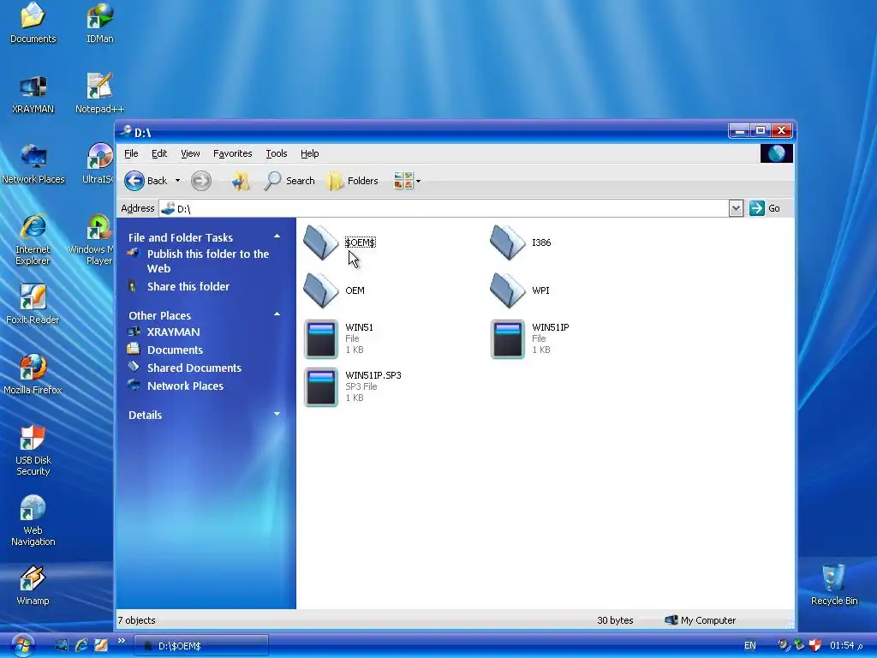Expand quick launch overflow chevron
877x658 pixels.
122,641
